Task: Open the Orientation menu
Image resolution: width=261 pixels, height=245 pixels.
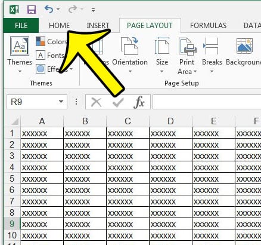Action: click(x=130, y=55)
